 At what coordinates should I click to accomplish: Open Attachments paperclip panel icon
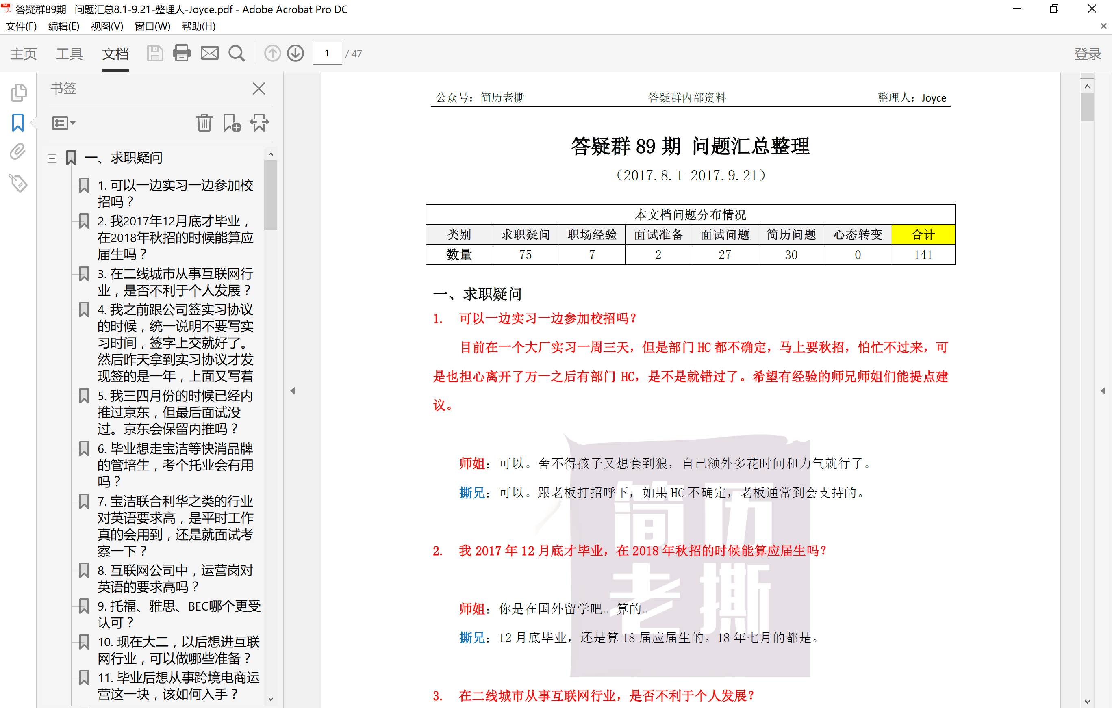point(17,152)
